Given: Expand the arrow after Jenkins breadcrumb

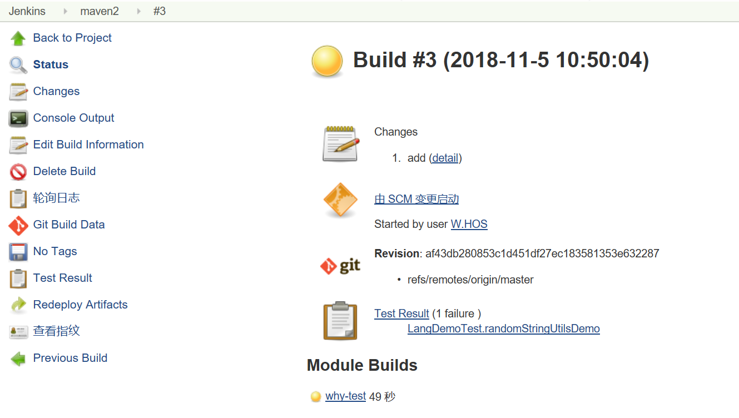Looking at the screenshot, I should click(66, 11).
